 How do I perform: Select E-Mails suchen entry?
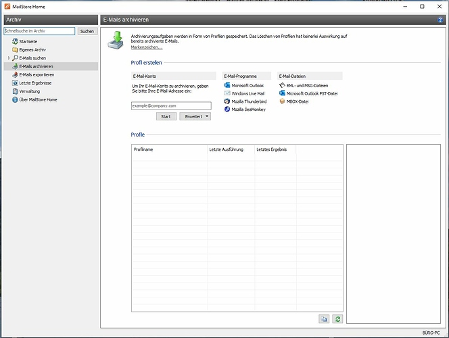(x=32, y=58)
